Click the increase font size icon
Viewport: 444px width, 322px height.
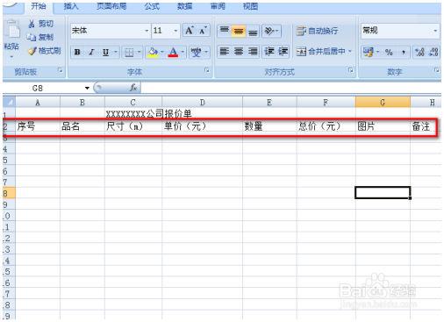[190, 31]
